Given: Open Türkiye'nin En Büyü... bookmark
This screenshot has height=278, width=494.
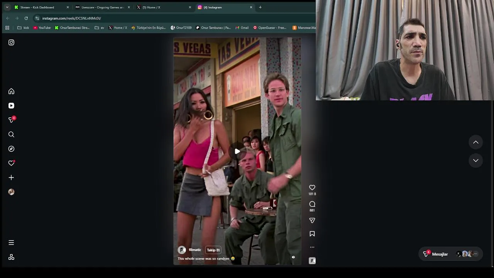Looking at the screenshot, I should click(x=149, y=28).
